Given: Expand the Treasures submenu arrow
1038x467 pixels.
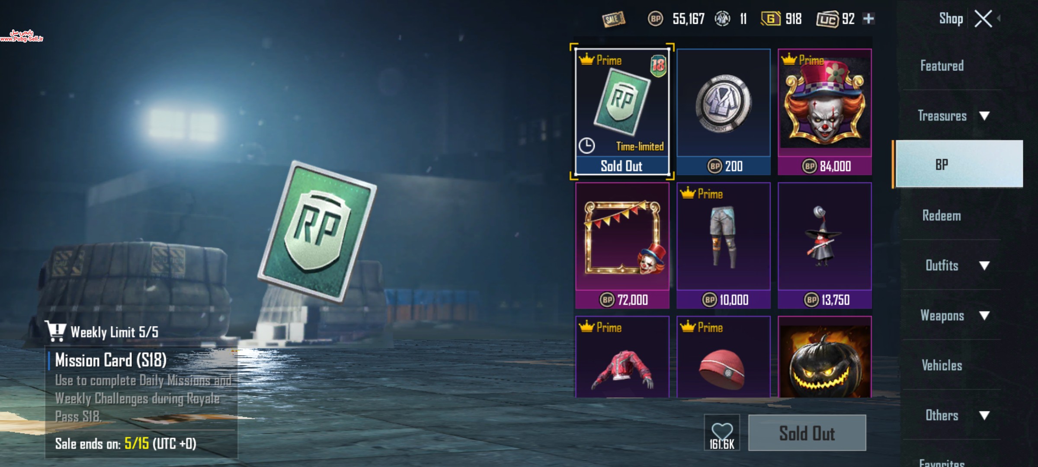Looking at the screenshot, I should pyautogui.click(x=985, y=116).
